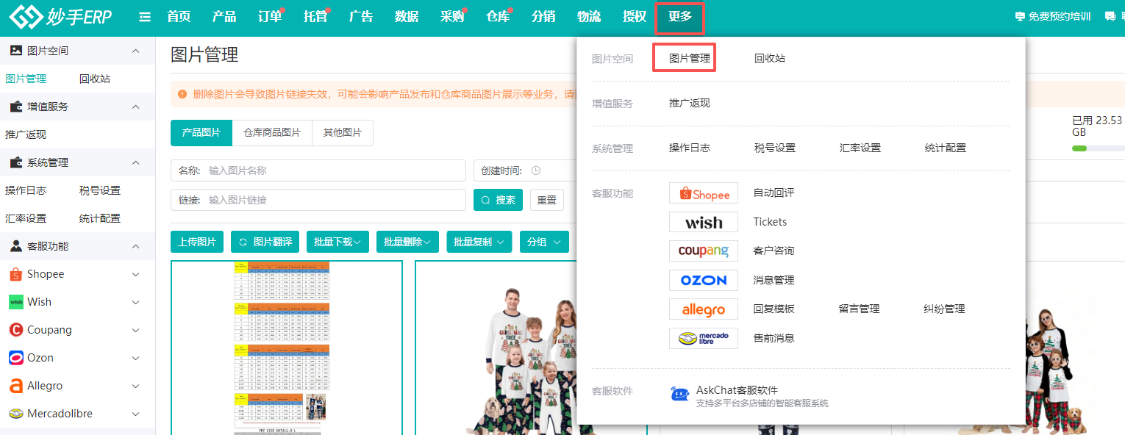Click the storage usage progress bar

coord(1099,148)
